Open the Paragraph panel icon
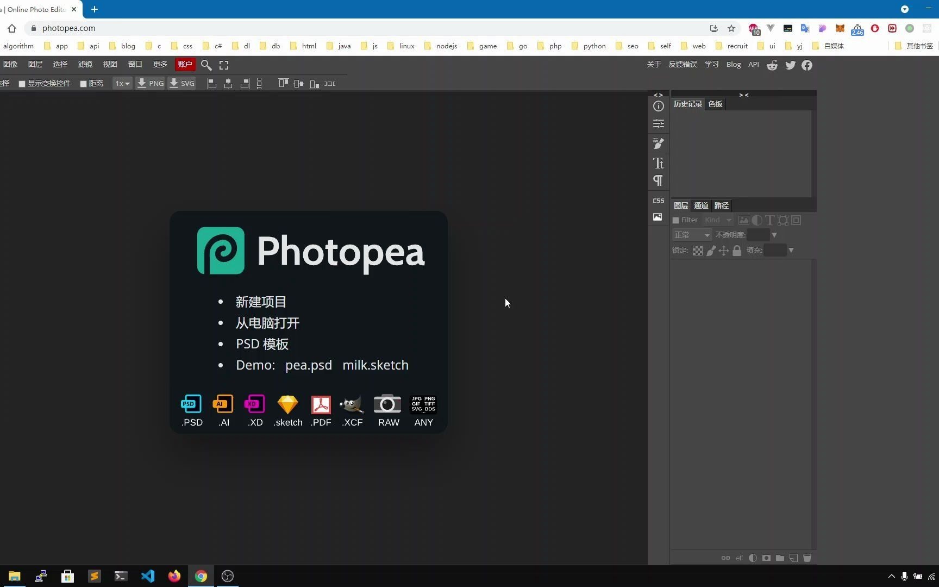Screen dimensions: 939x587 click(x=658, y=180)
